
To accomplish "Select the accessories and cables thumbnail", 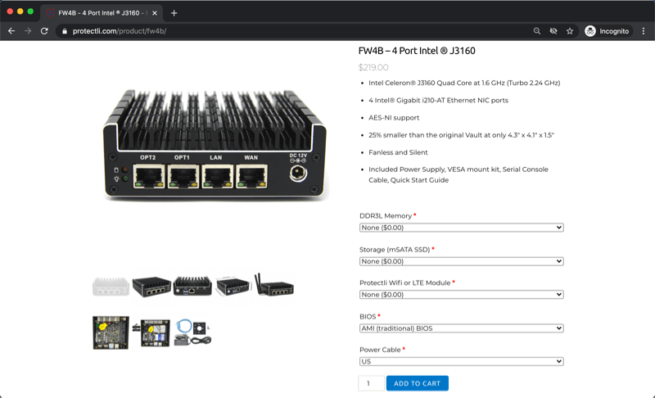I will (193, 332).
